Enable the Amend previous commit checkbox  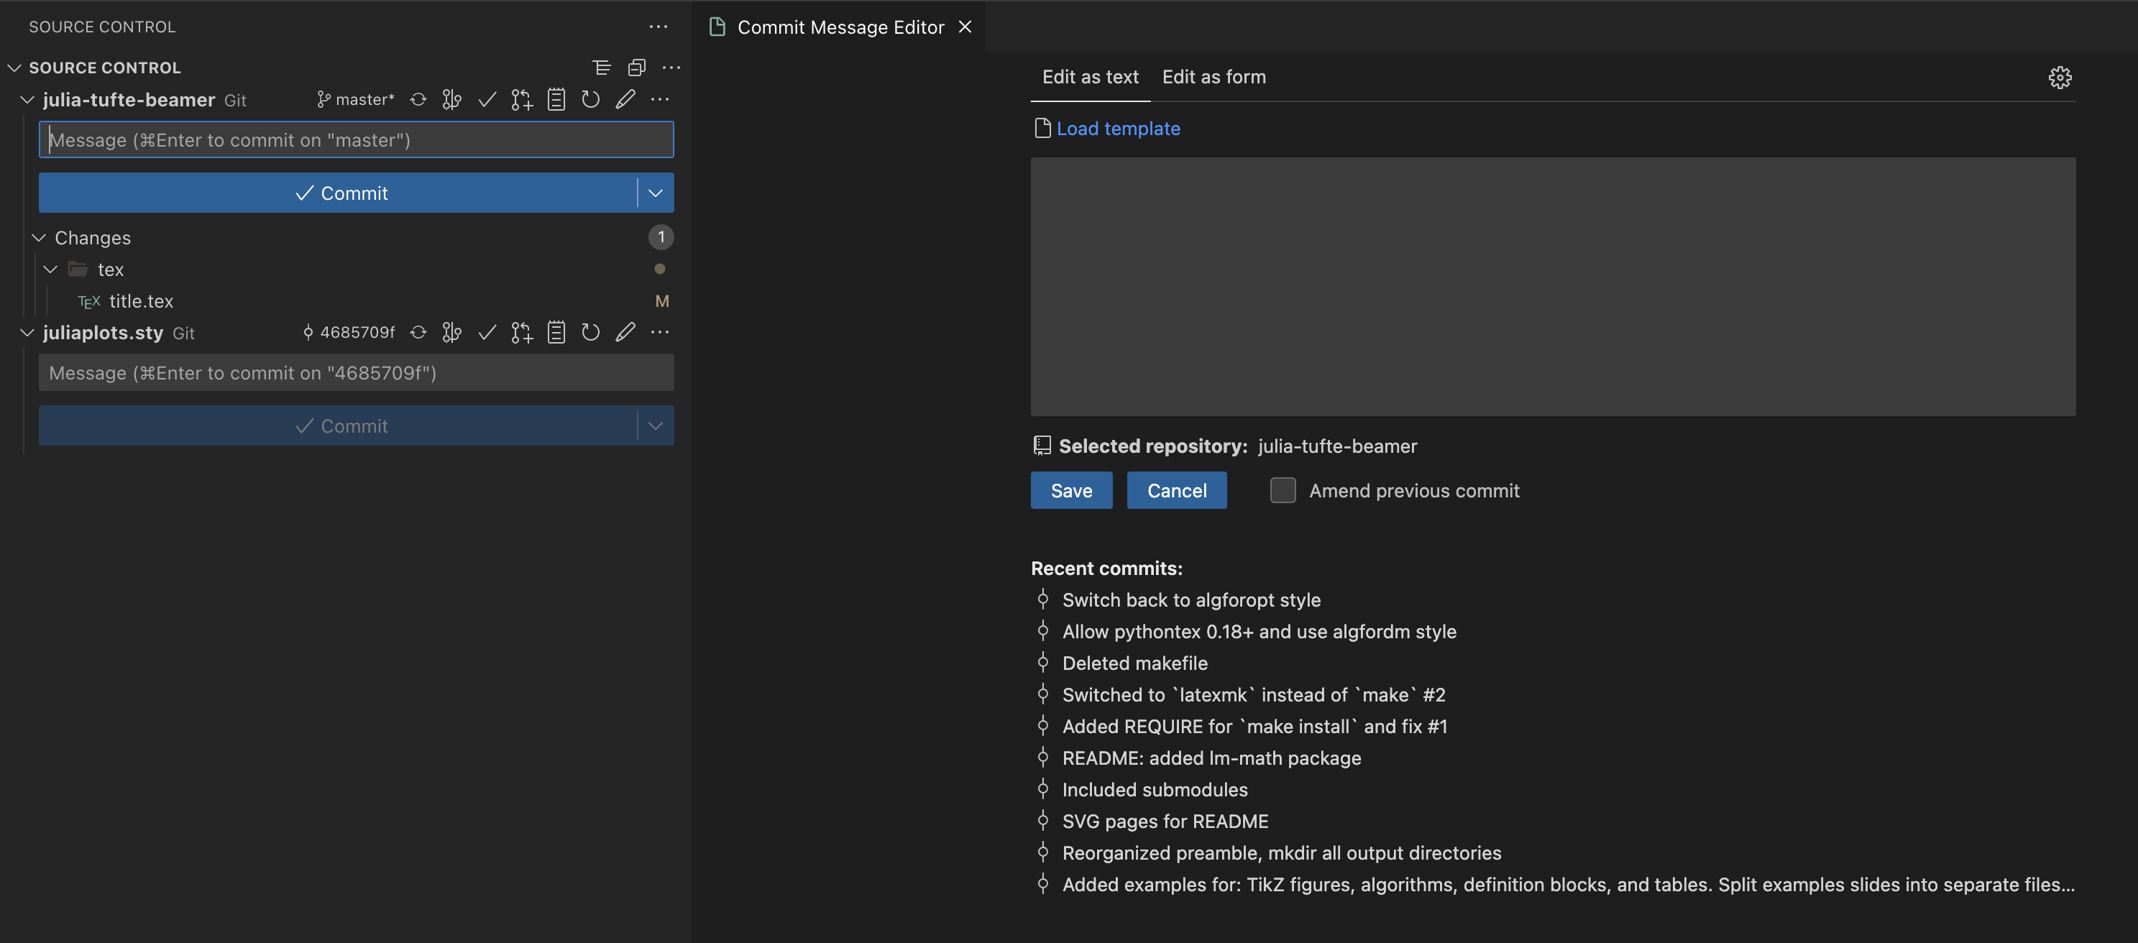pos(1283,491)
